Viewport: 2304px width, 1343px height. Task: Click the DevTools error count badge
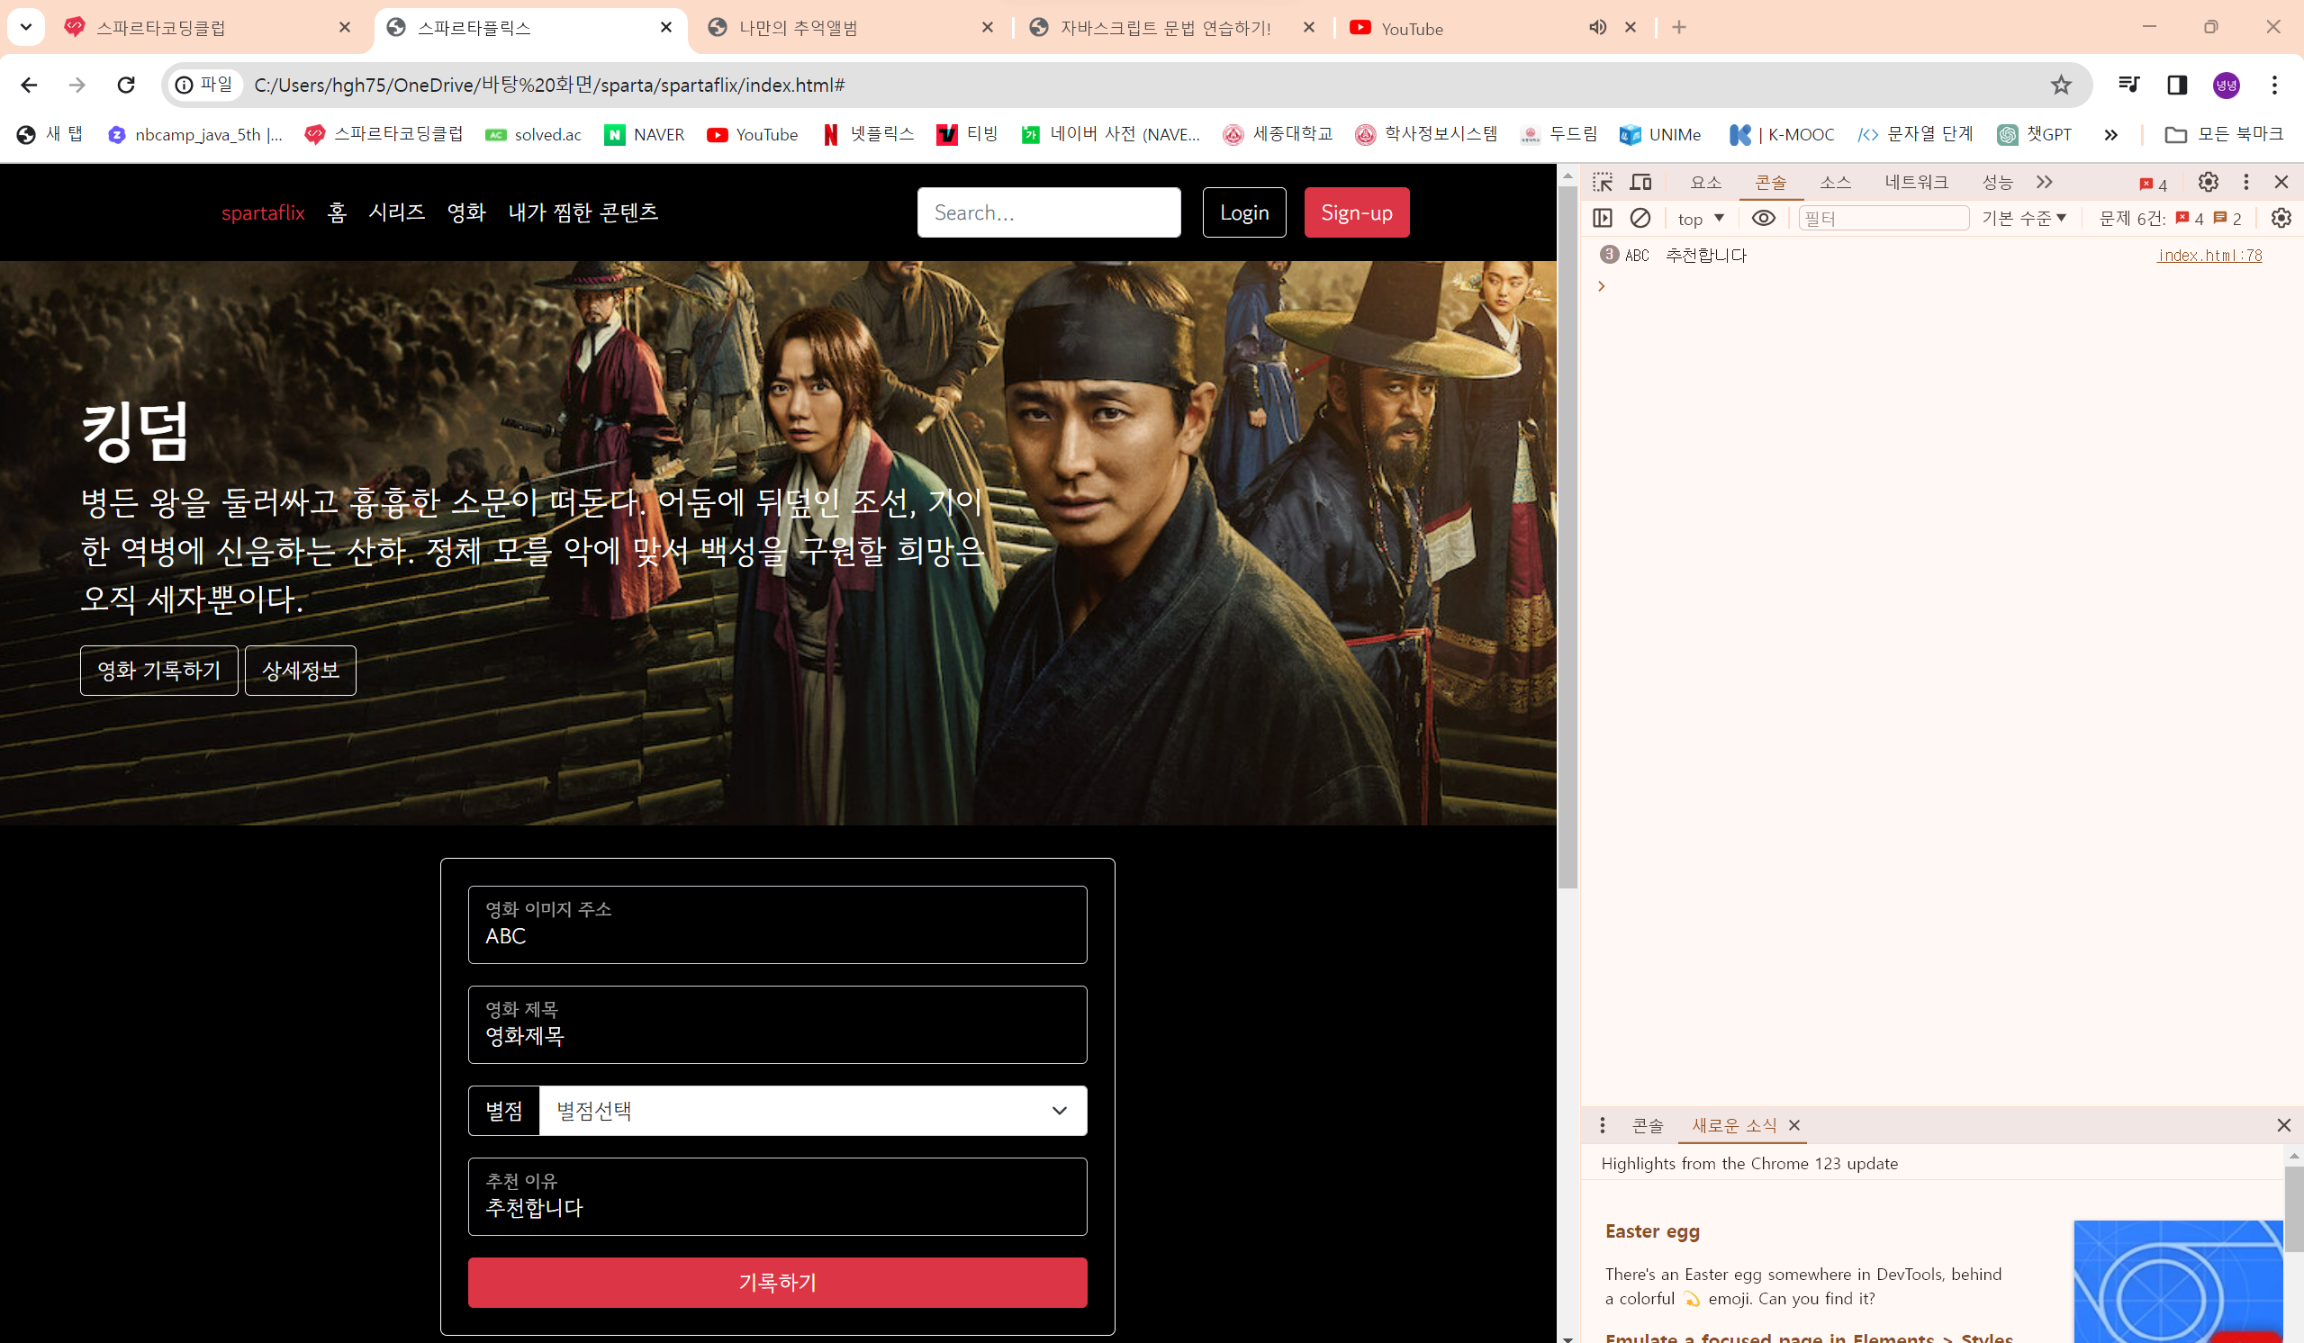[x=2153, y=184]
